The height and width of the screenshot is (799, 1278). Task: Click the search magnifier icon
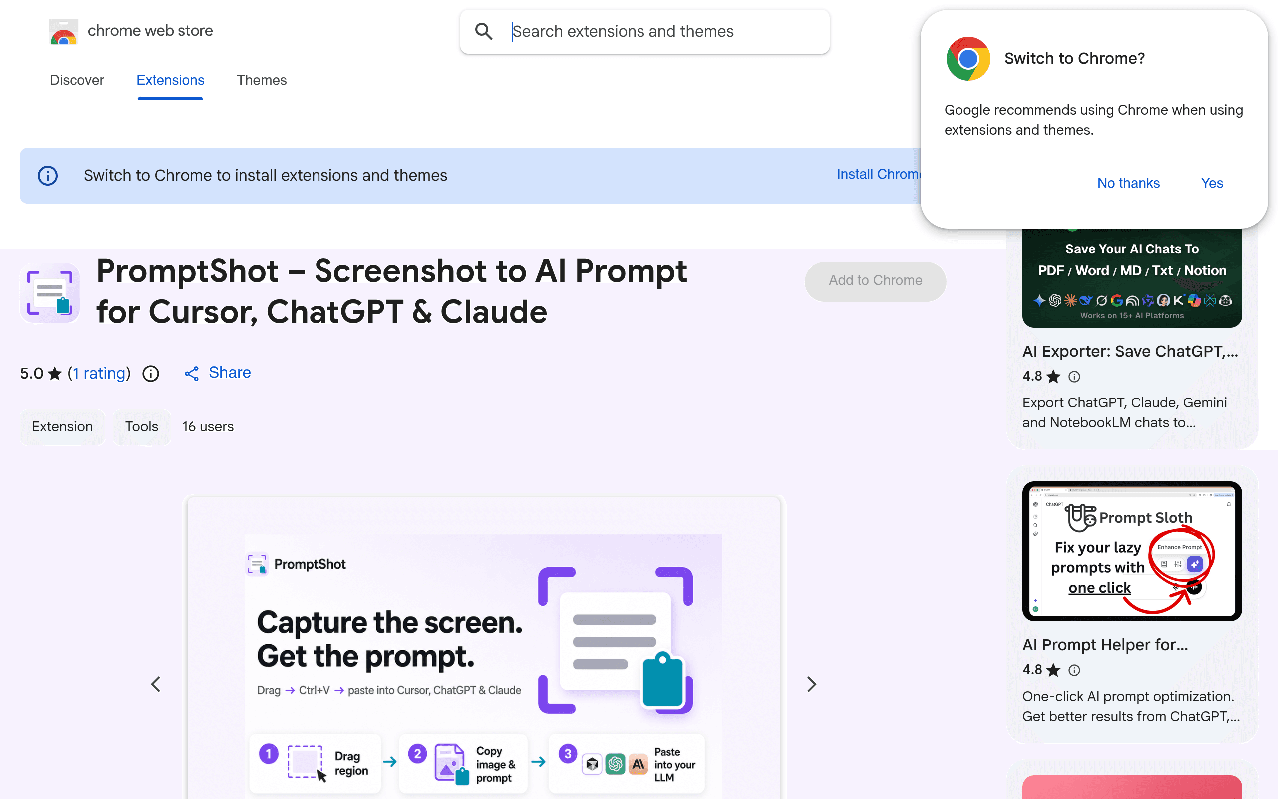point(483,31)
